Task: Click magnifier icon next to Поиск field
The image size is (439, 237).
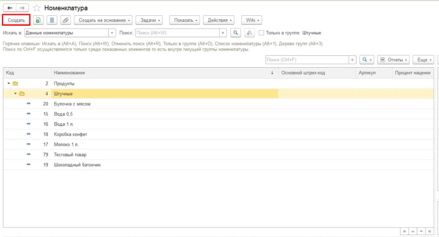Action: point(236,33)
